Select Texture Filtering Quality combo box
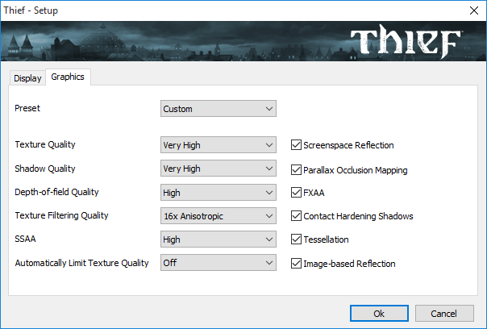The image size is (487, 329). click(219, 216)
